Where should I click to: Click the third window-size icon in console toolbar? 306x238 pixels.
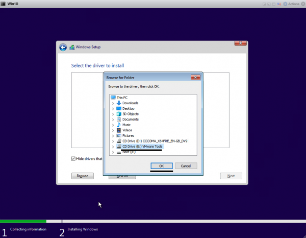click(274, 4)
